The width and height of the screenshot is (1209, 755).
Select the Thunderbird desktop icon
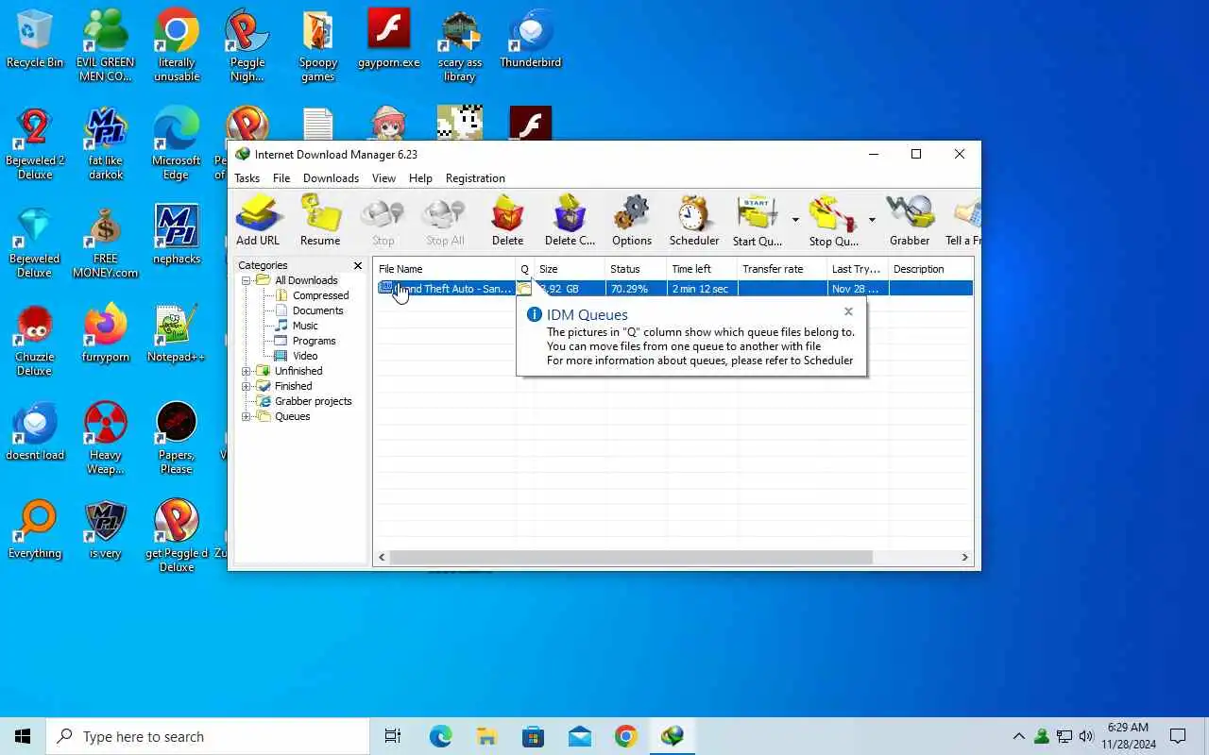point(530,40)
